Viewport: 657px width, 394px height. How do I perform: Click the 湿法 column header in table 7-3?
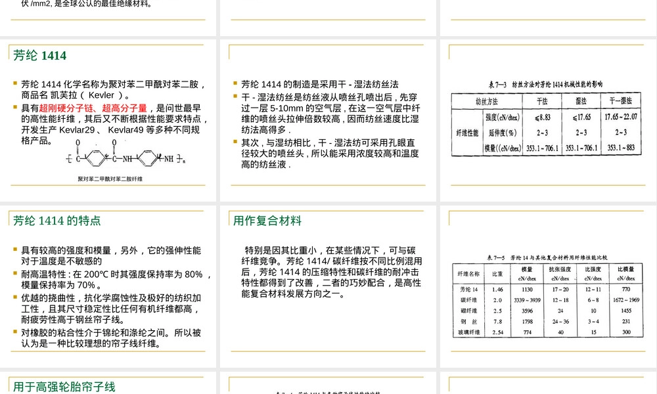(x=581, y=101)
